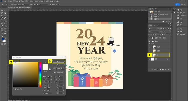Select the Clone Stamp tool
The height and width of the screenshot is (101, 188).
[x=5, y=21]
